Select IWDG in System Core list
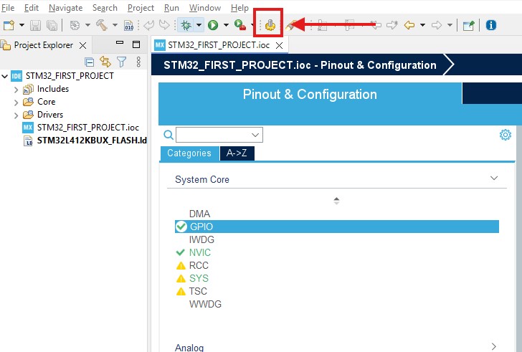 (201, 239)
